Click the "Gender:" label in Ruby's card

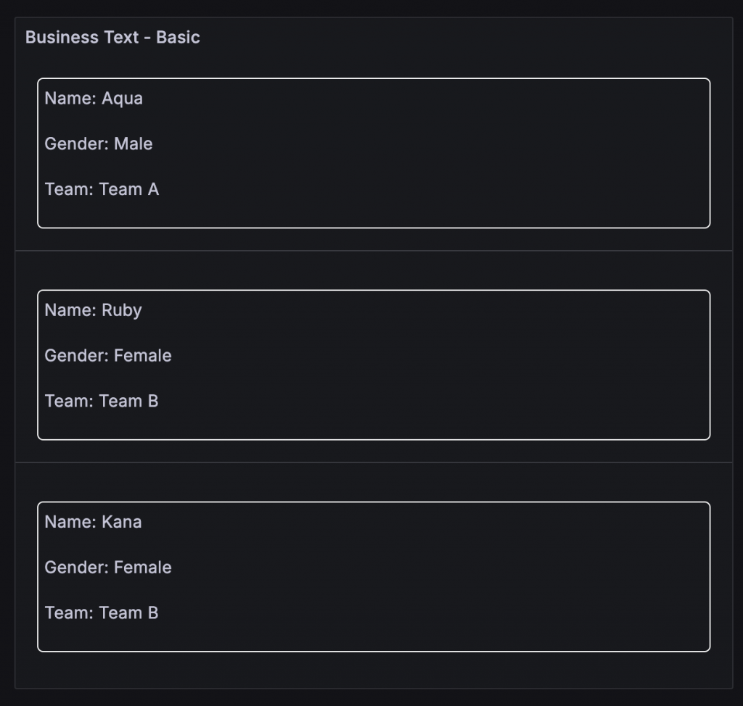[x=76, y=356]
